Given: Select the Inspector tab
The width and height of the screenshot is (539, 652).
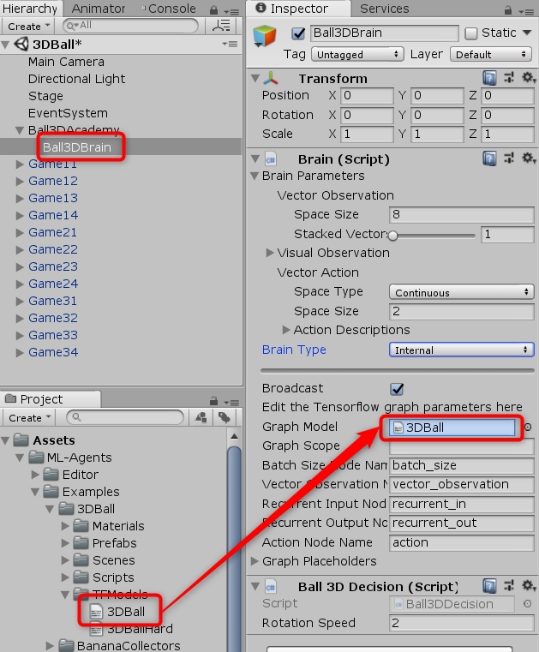Looking at the screenshot, I should [298, 9].
